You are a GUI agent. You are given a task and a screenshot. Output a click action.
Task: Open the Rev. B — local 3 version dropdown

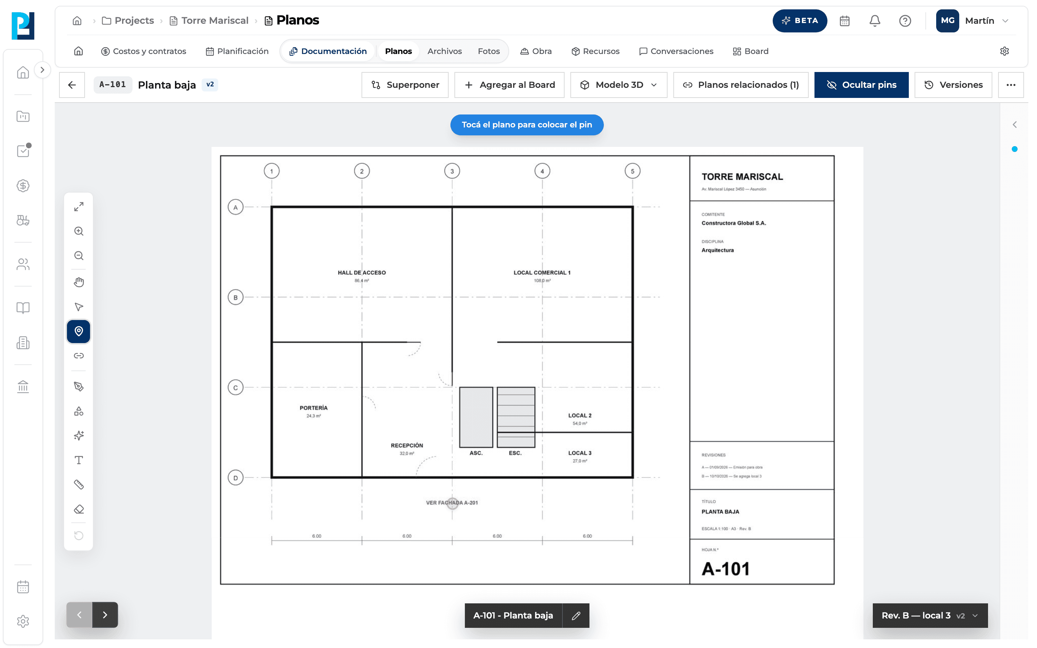930,616
